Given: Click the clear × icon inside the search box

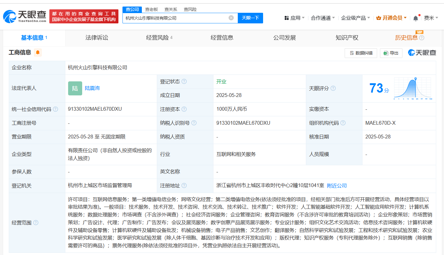Looking at the screenshot, I should [231, 18].
